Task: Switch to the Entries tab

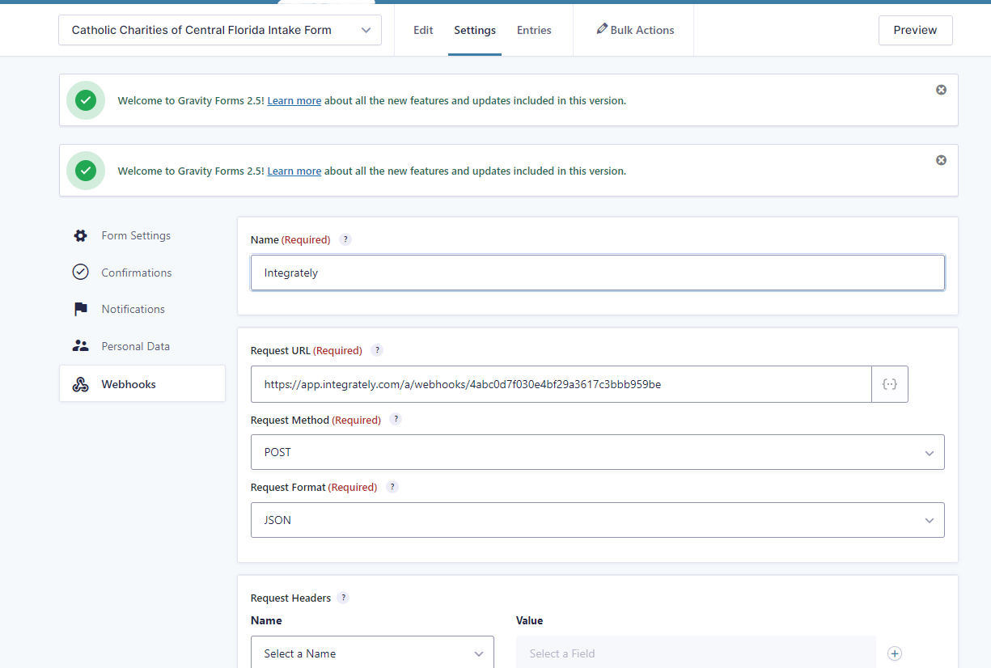Action: [x=534, y=30]
